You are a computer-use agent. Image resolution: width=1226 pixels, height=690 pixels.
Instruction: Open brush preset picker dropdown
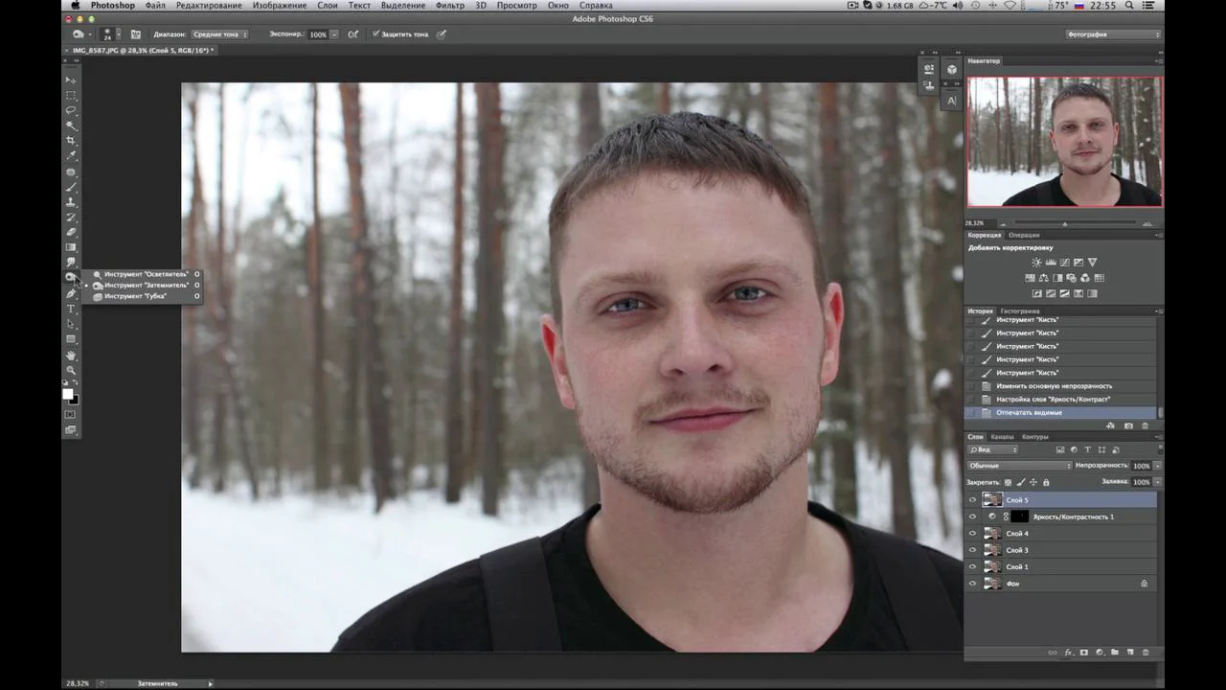click(x=119, y=34)
